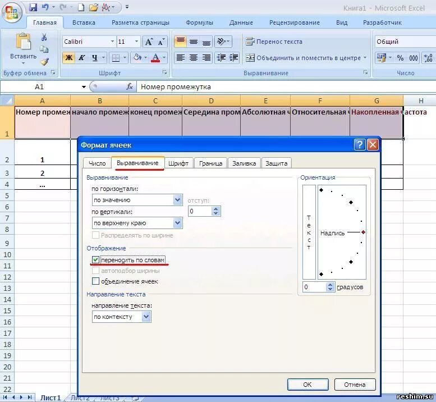Apply fill color bucket icon
The image size is (436, 402).
click(x=137, y=58)
